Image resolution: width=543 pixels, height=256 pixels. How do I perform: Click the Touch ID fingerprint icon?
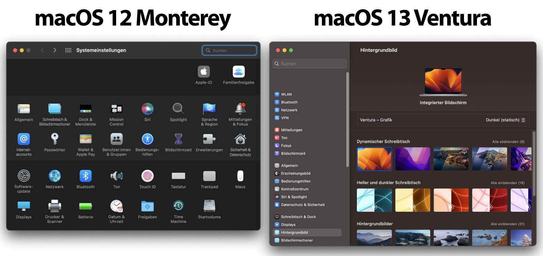[x=147, y=176]
